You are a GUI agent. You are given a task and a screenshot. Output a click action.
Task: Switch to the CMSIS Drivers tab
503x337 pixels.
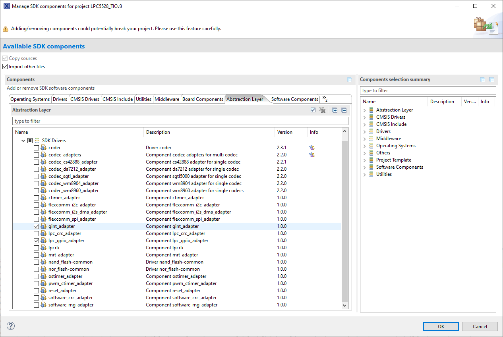tap(85, 99)
